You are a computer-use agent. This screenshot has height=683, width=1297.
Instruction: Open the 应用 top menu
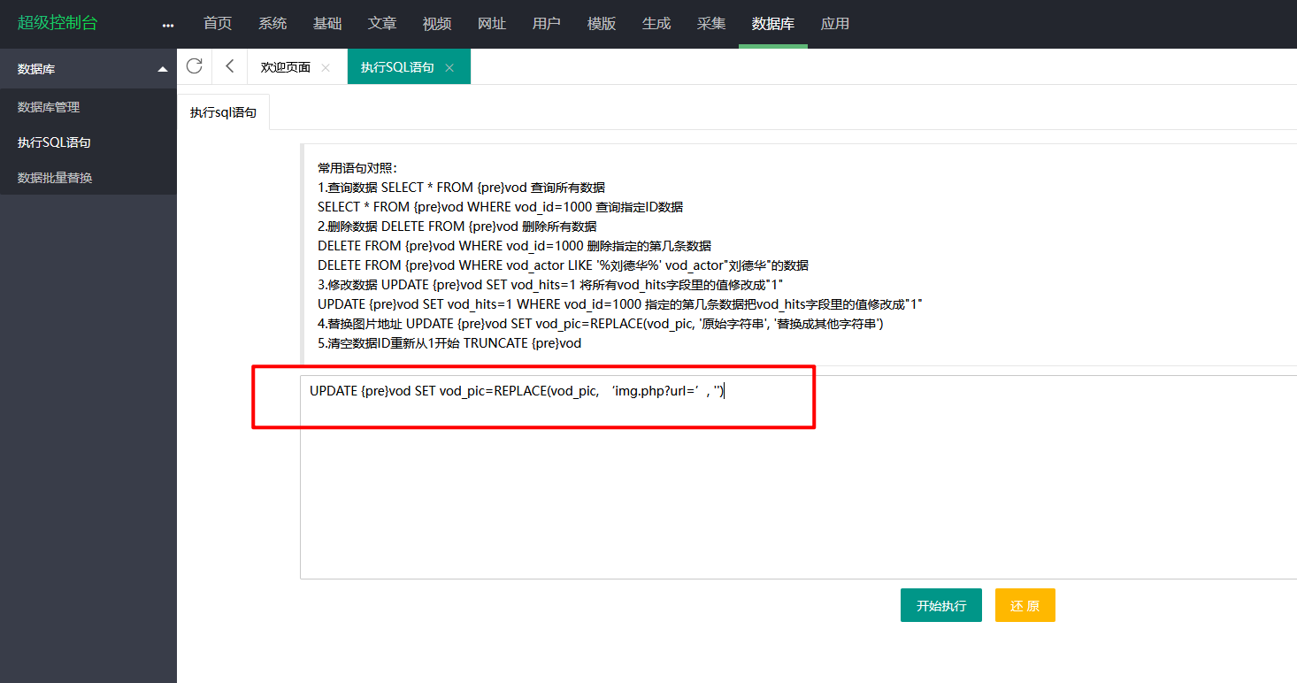pos(835,24)
